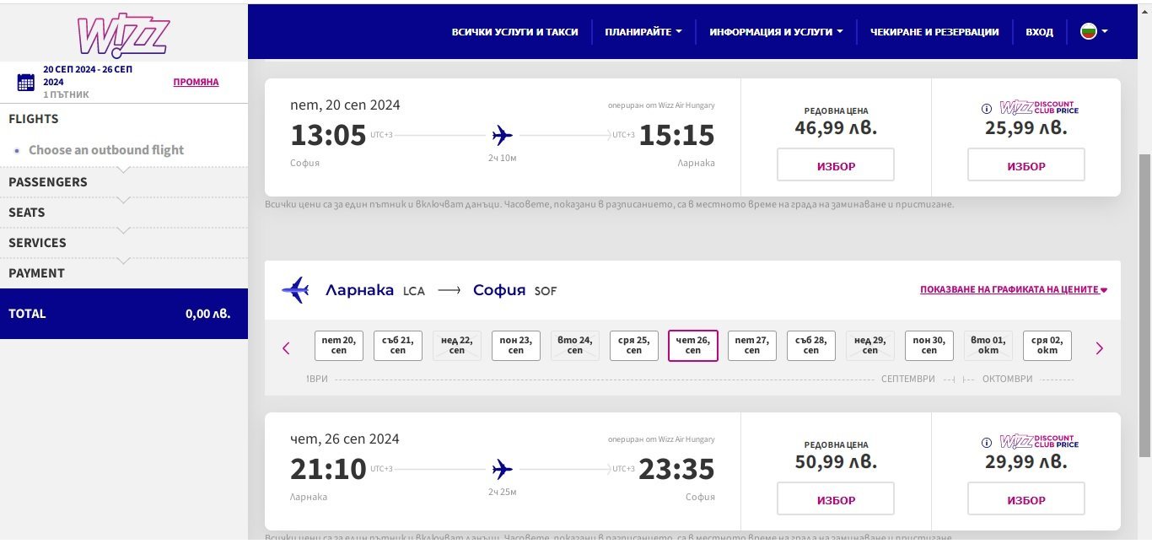
Task: Click the info icon on the 25,99 лв. Discount Club price
Action: click(x=987, y=109)
